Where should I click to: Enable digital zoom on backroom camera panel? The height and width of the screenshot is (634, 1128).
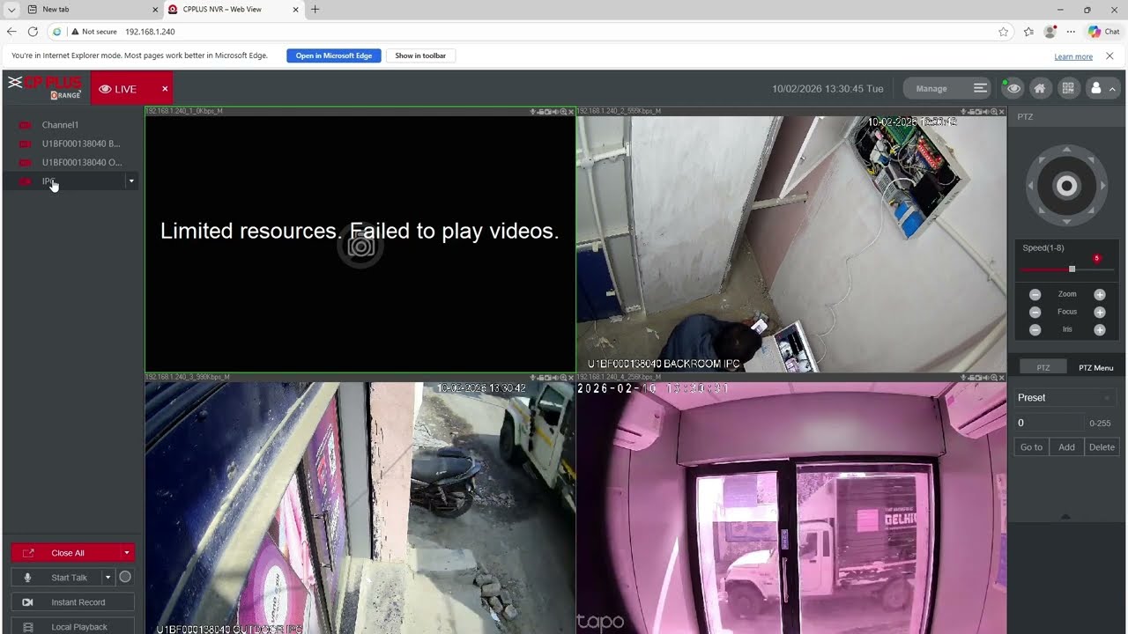coord(993,112)
